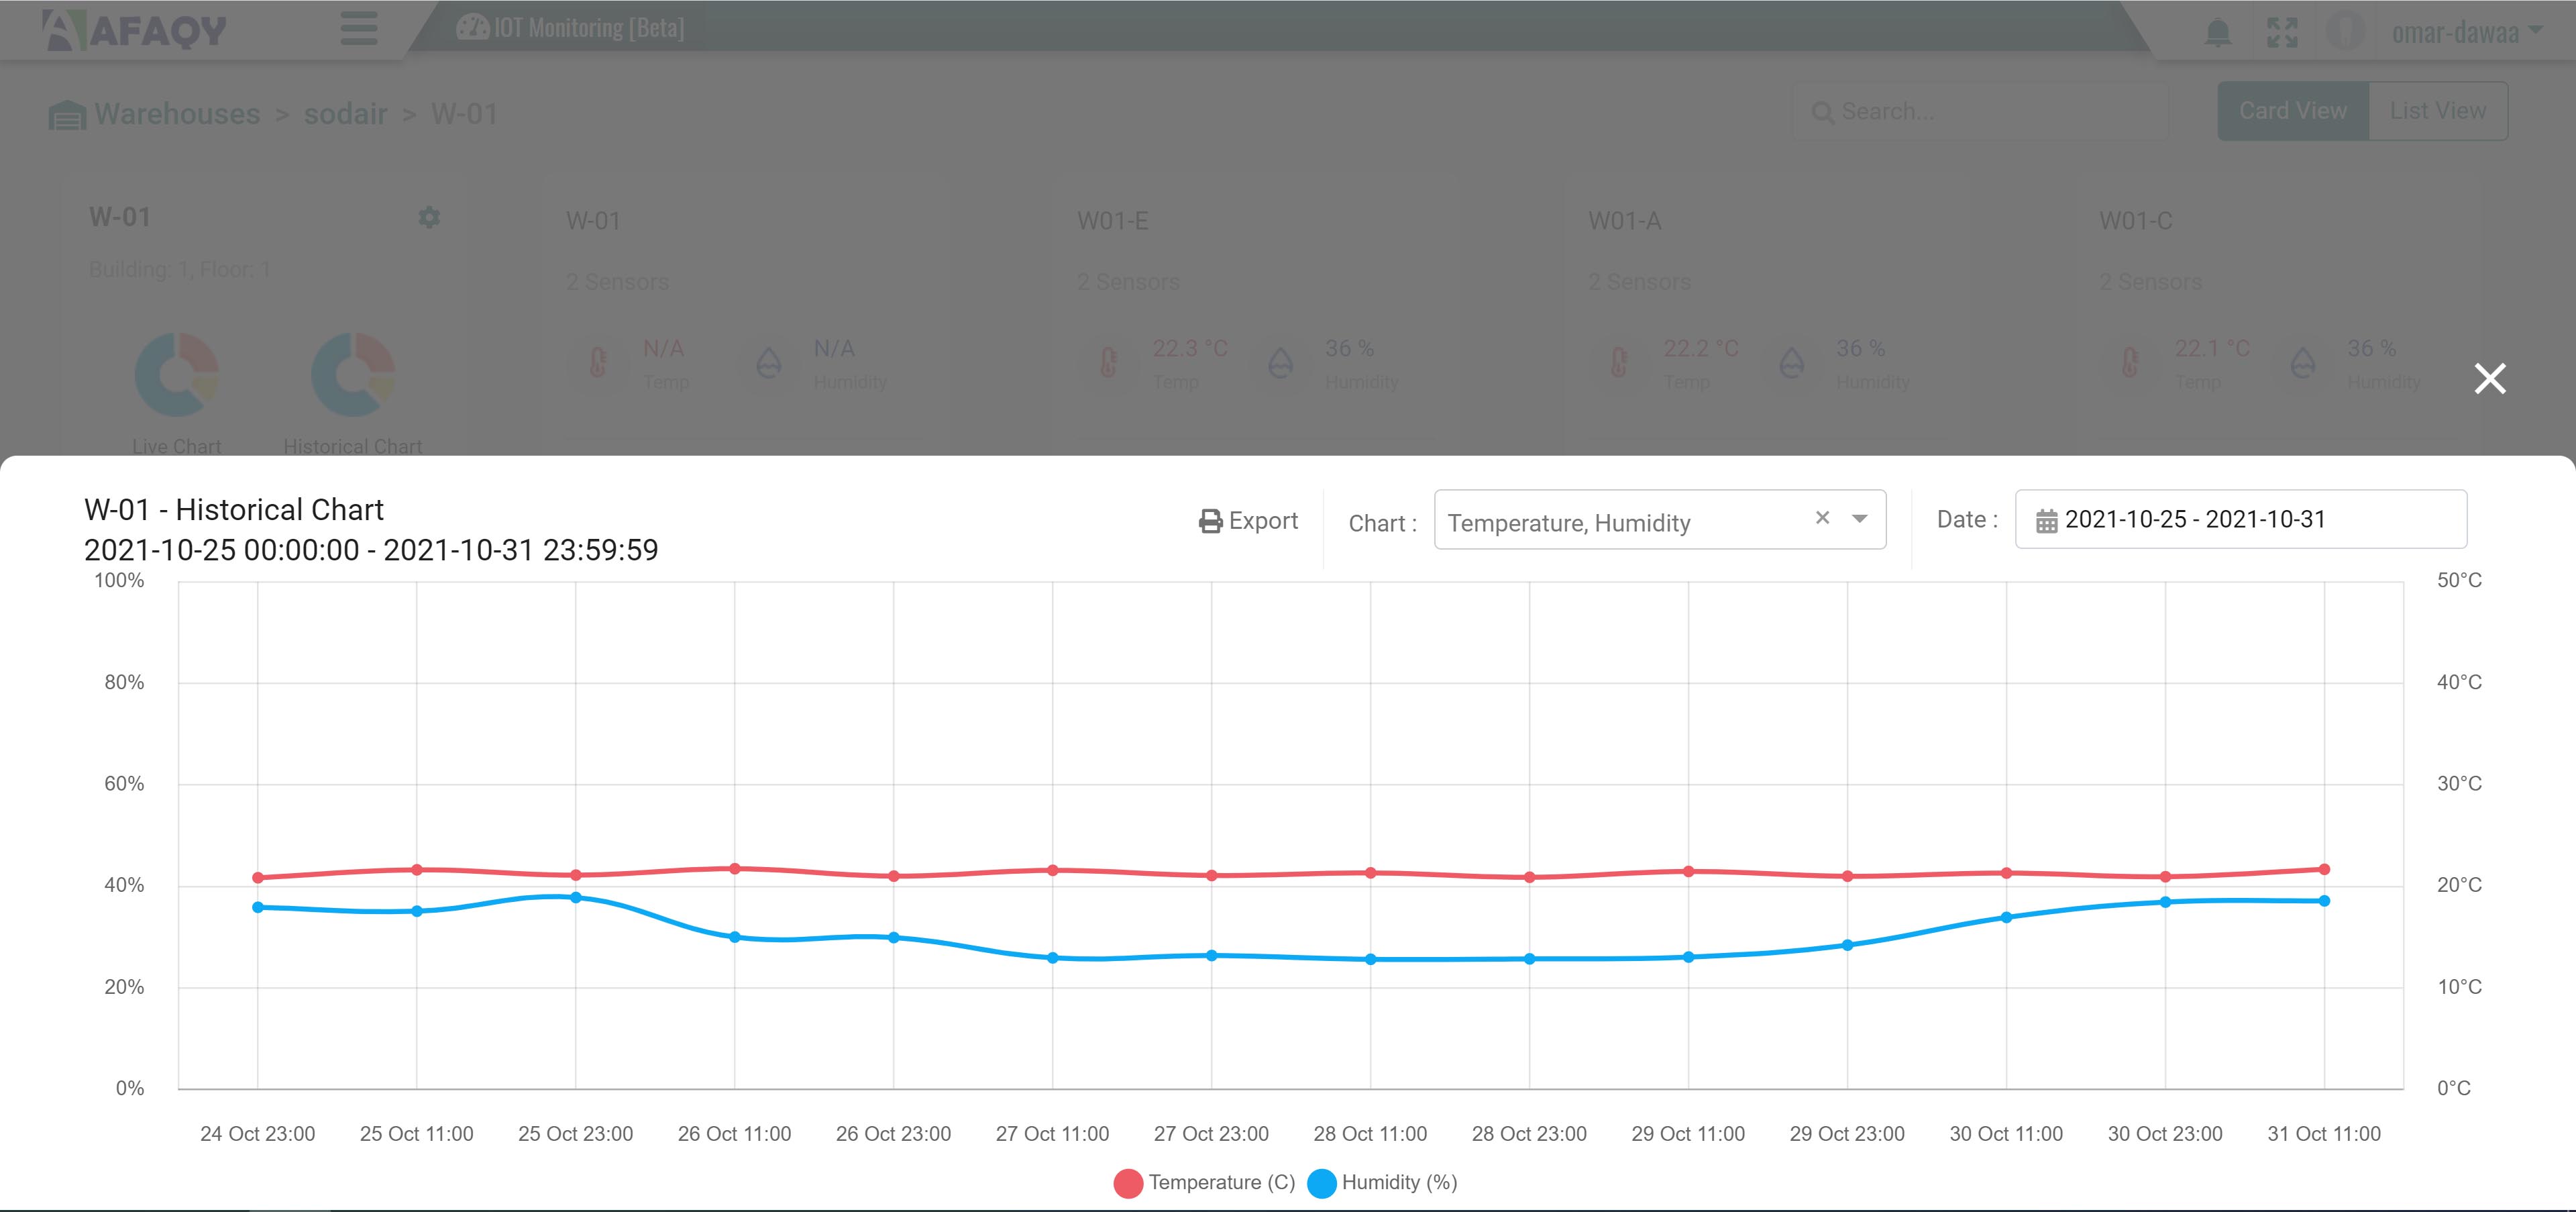
Task: Open the sodair breadcrumb link
Action: click(345, 114)
